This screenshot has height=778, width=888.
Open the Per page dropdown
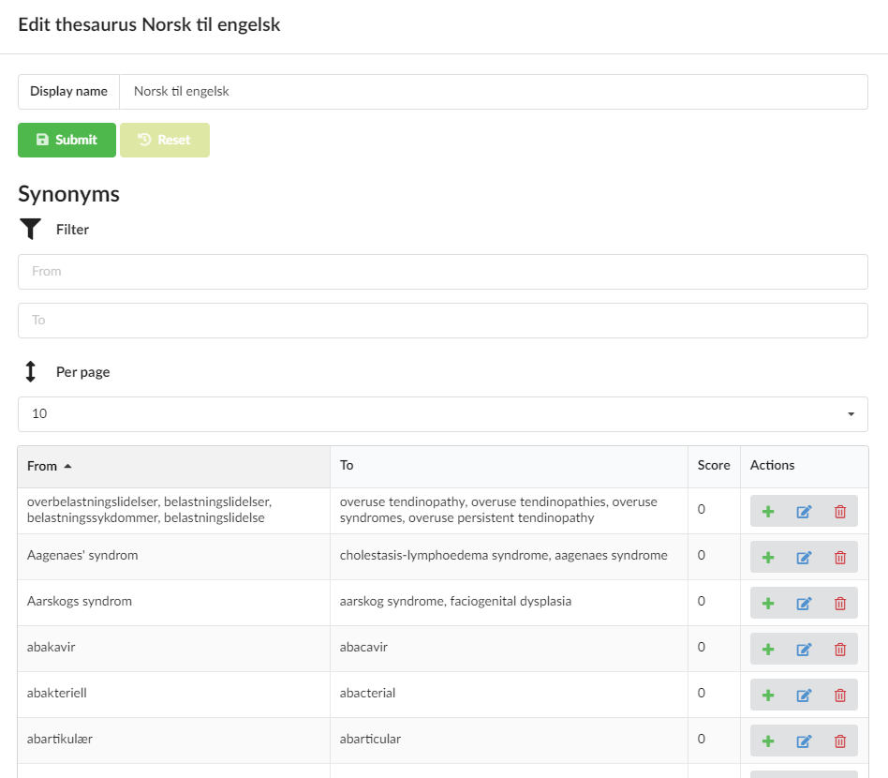pos(443,414)
